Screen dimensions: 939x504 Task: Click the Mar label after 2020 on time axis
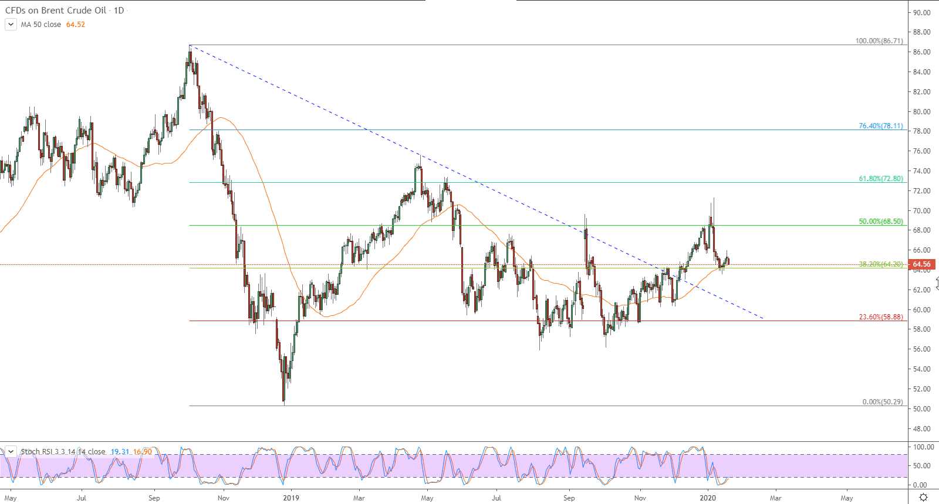pos(776,498)
